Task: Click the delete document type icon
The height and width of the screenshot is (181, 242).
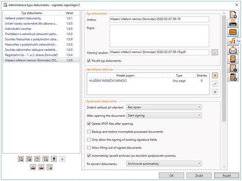Action: pyautogui.click(x=46, y=159)
